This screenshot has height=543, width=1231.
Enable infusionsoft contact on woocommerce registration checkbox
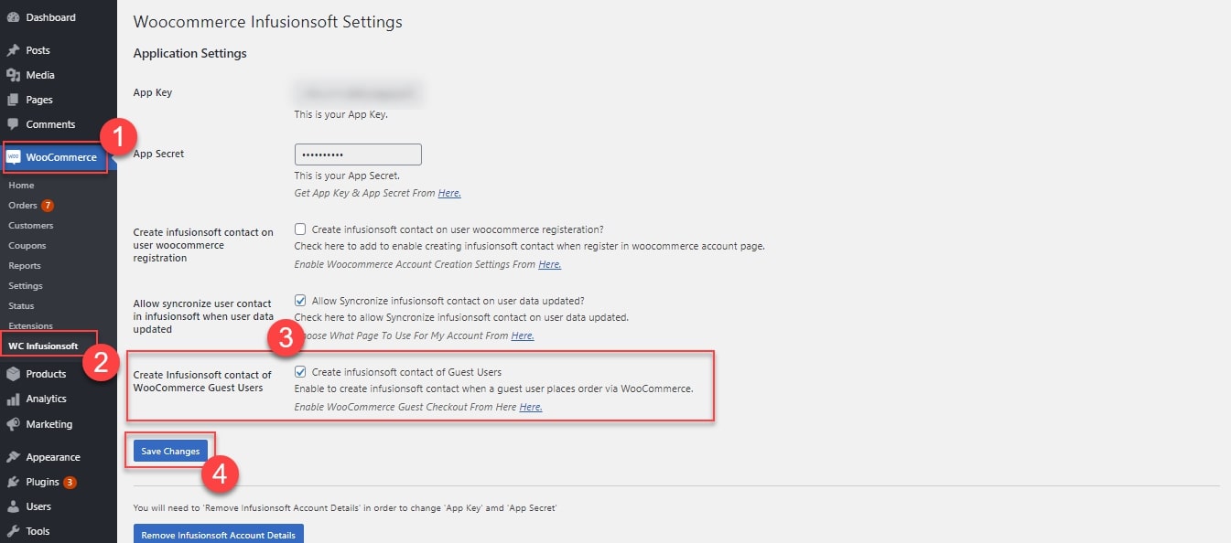point(300,229)
